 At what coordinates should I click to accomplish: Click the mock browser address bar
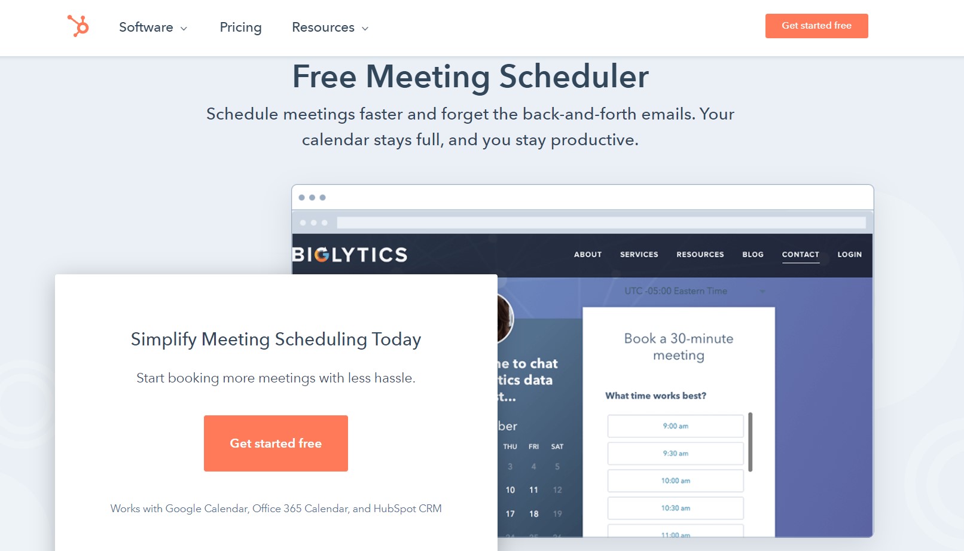point(602,223)
